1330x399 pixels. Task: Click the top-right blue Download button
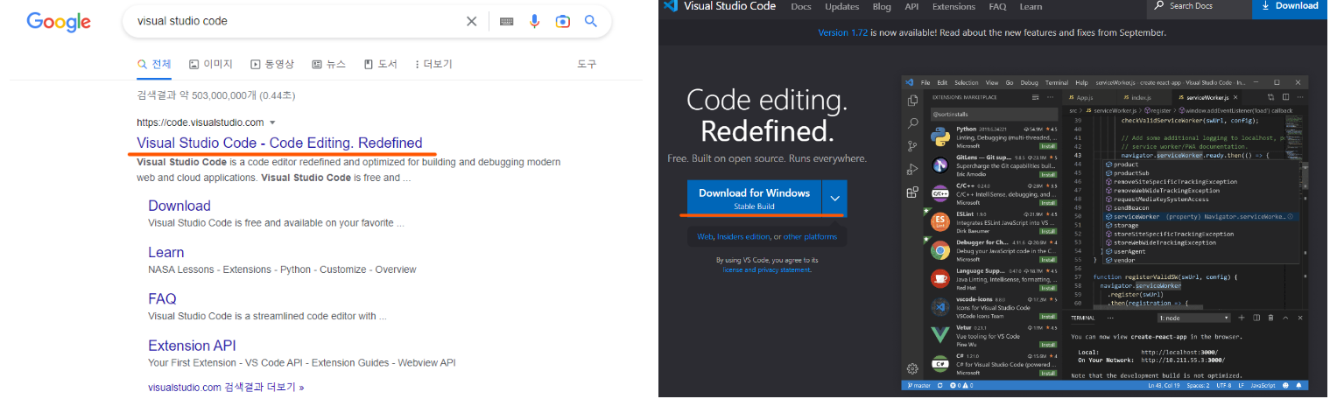point(1290,8)
